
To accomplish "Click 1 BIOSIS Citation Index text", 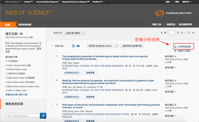I will tap(16, 69).
